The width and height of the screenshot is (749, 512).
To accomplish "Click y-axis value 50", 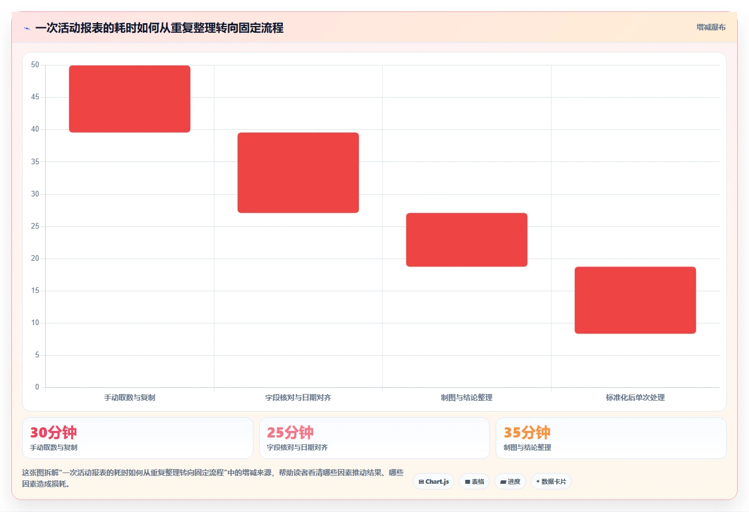I will coord(35,65).
